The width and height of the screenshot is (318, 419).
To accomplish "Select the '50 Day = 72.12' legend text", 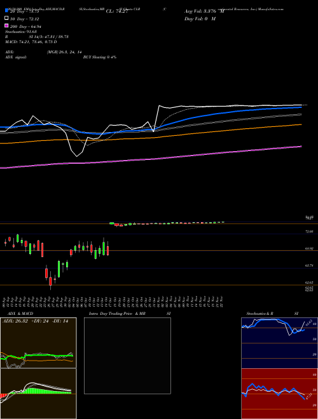I will tap(24, 19).
